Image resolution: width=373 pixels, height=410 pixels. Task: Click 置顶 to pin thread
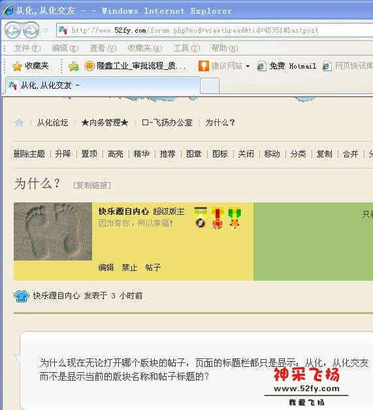(x=89, y=154)
